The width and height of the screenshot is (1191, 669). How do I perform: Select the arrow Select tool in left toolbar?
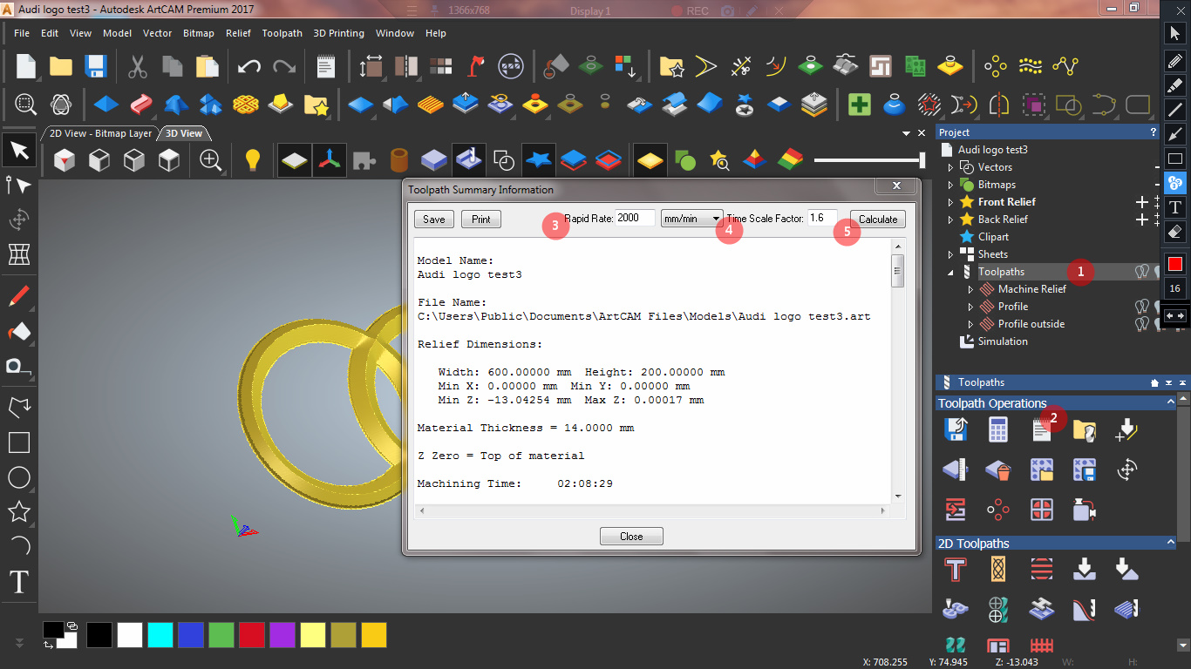coord(19,151)
